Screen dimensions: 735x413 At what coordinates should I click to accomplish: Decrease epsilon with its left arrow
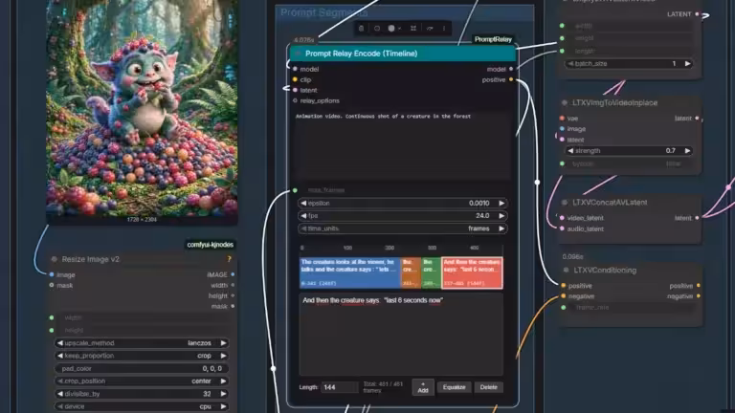point(303,204)
